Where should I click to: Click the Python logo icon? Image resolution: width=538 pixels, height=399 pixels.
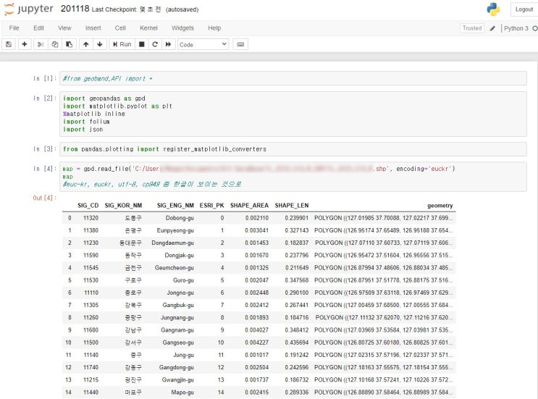pos(493,9)
